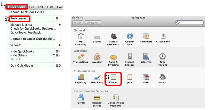The width and height of the screenshot is (208, 110).
Task: Click the Show All button
Action: pyautogui.click(x=93, y=23)
